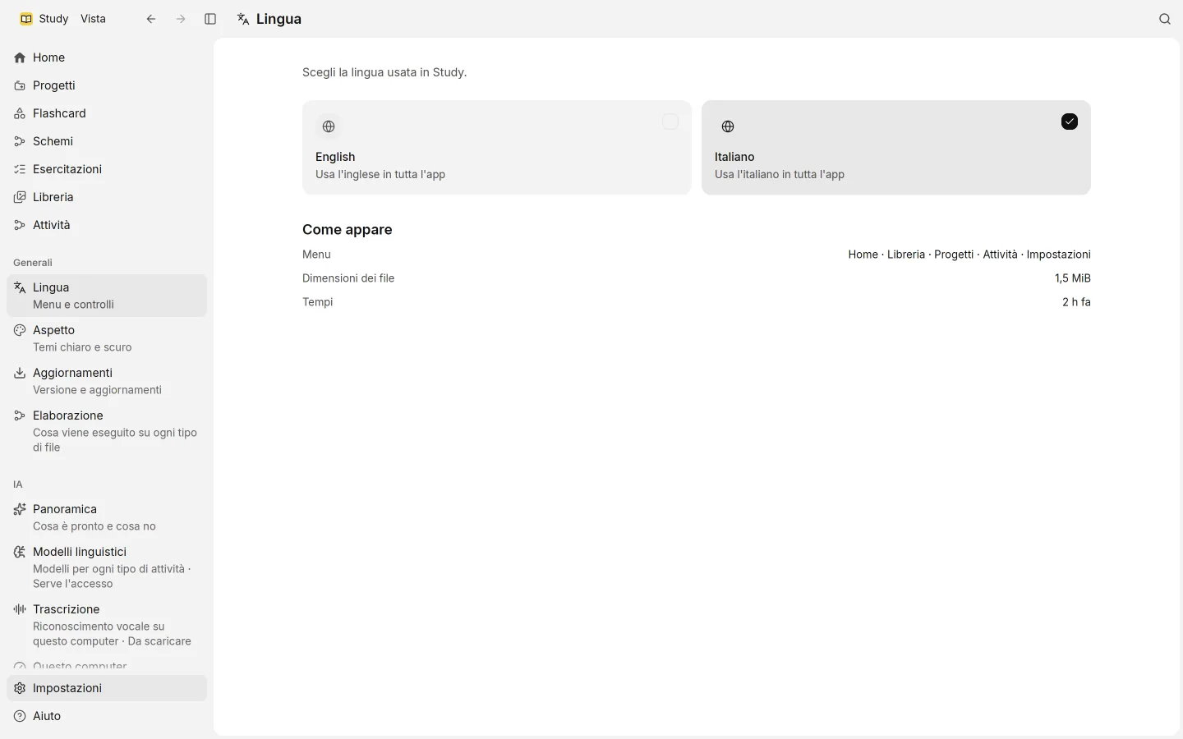Toggle the Italiano selected checkmark
The image size is (1183, 739).
pos(1070,122)
